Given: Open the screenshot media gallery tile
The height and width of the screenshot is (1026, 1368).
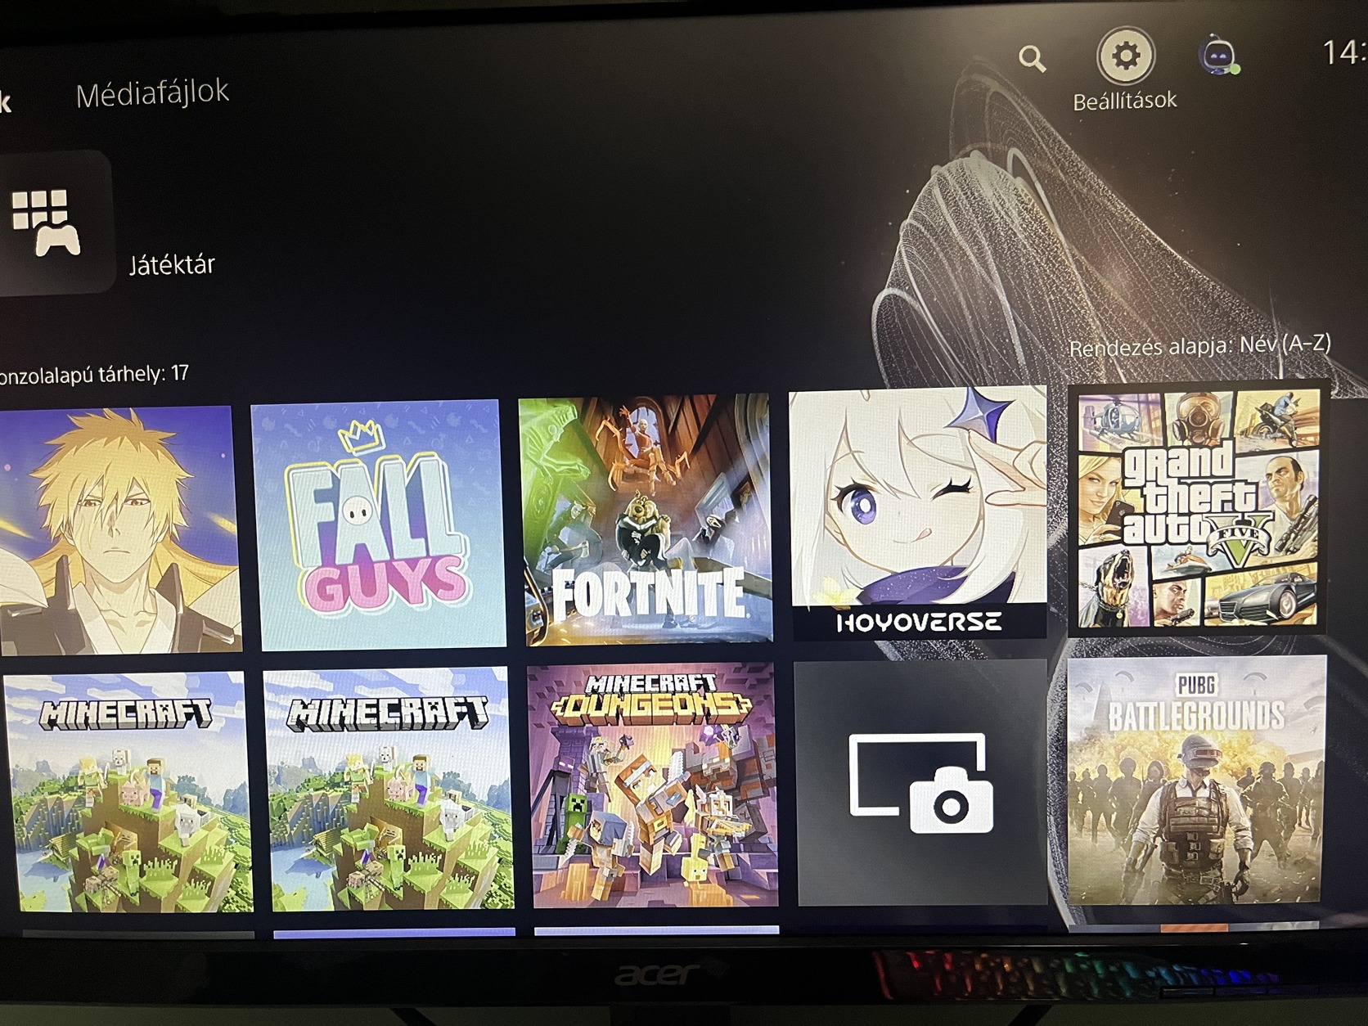Looking at the screenshot, I should [921, 782].
